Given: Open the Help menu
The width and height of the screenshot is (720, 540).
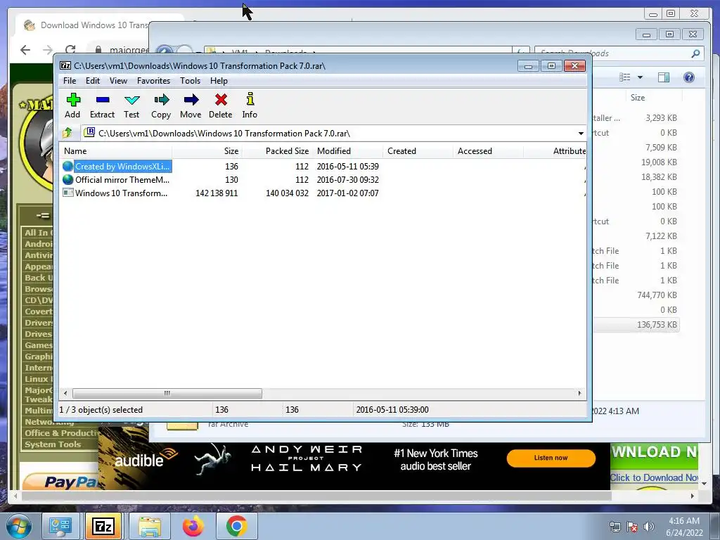Looking at the screenshot, I should [x=219, y=81].
